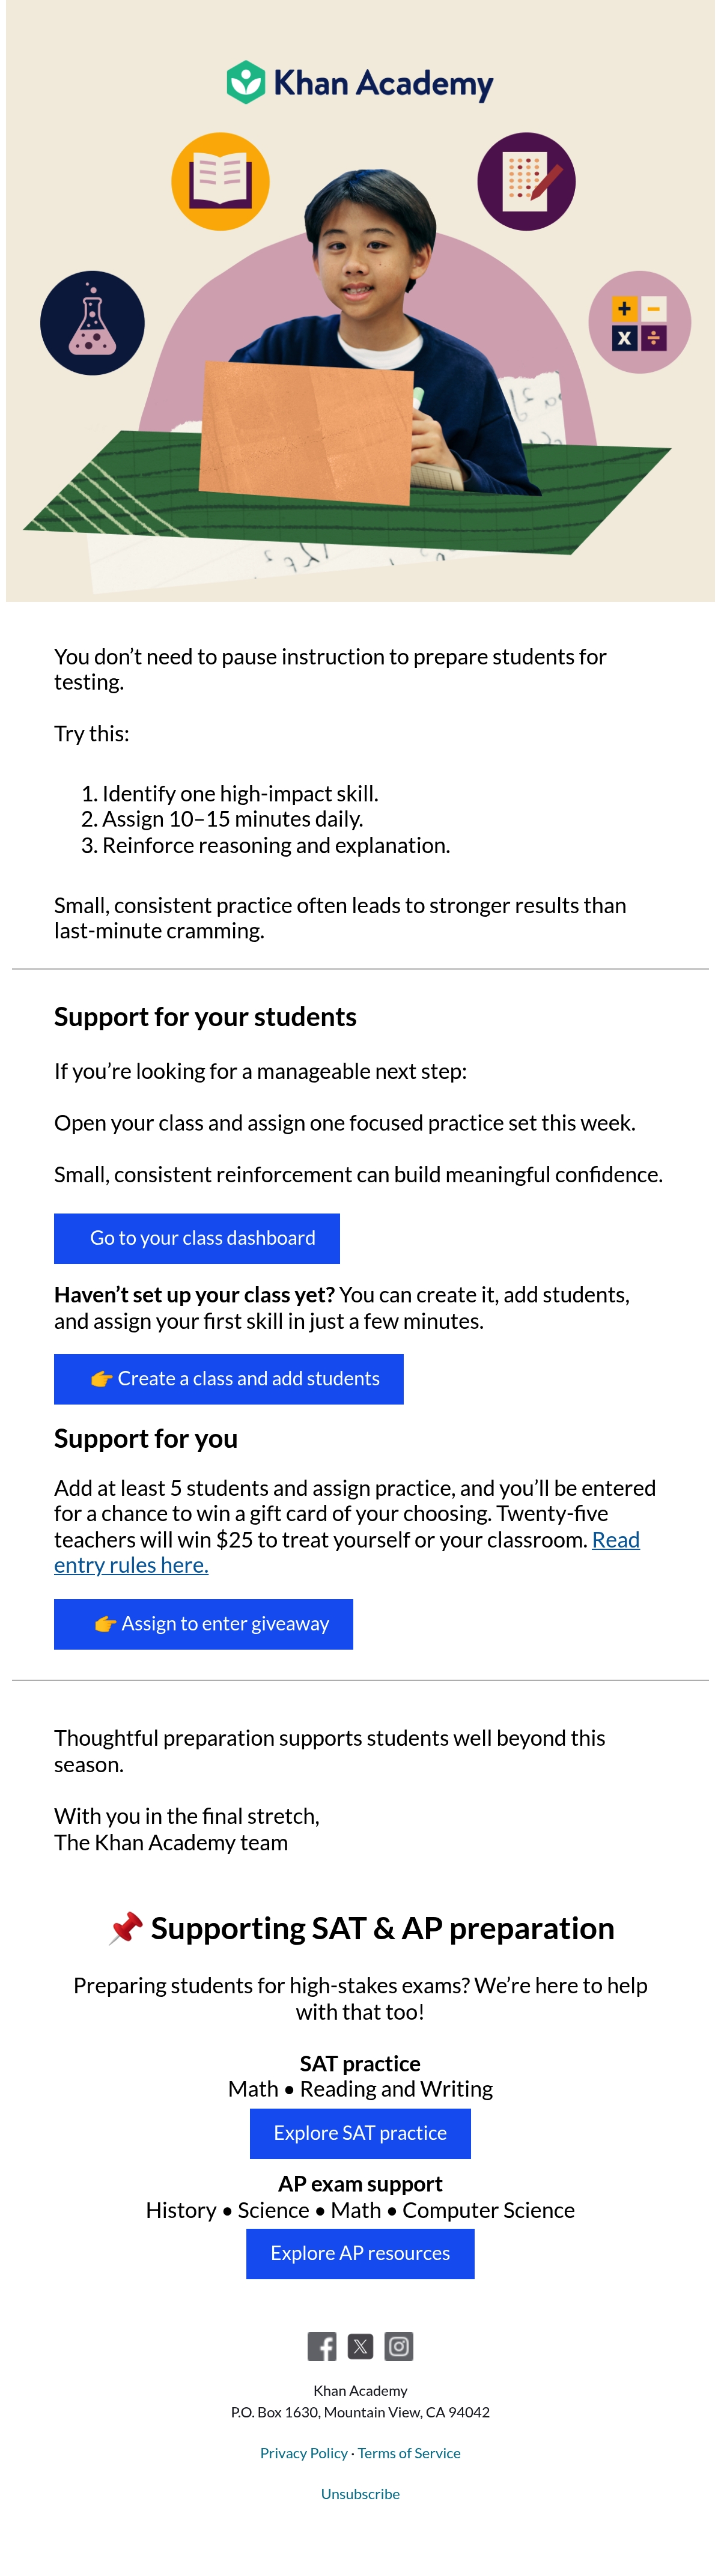The height and width of the screenshot is (2576, 721).
Task: Open the Terms of Service link
Action: pyautogui.click(x=409, y=2452)
